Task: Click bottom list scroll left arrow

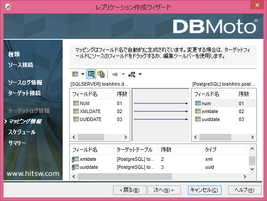Action: tap(74, 176)
